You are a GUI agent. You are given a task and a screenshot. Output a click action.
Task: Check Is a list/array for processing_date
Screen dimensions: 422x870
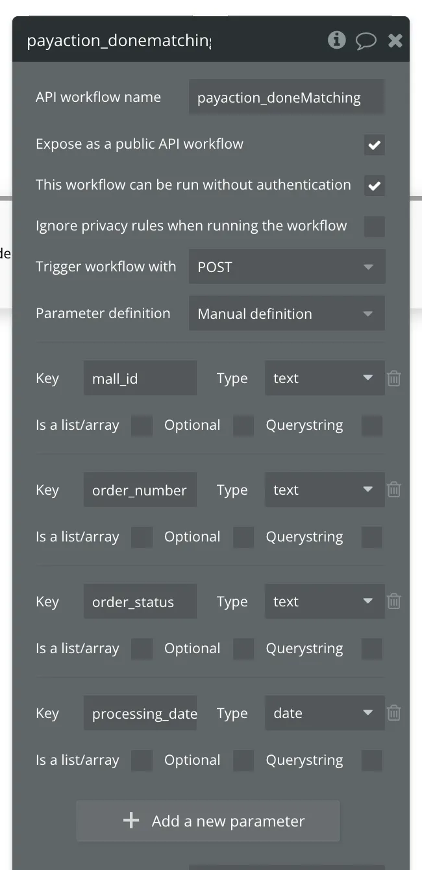142,761
